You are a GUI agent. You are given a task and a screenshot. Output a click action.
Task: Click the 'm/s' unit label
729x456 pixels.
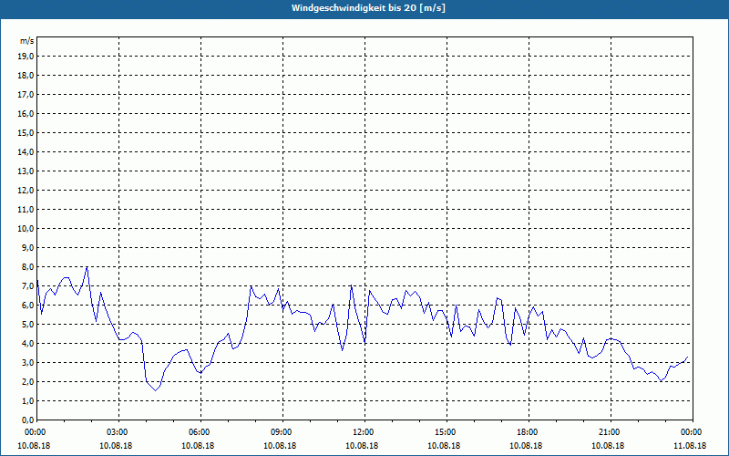(26, 41)
